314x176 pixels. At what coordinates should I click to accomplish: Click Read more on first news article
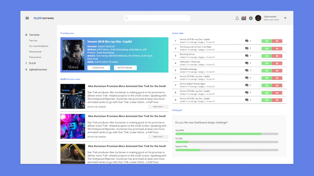(158, 107)
